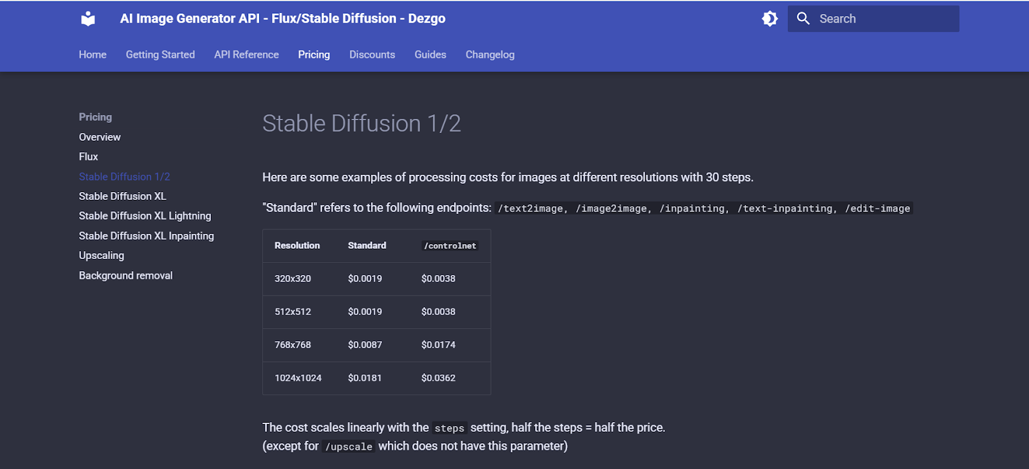The width and height of the screenshot is (1029, 469).
Task: Click the /controlnet column header
Action: click(x=450, y=245)
